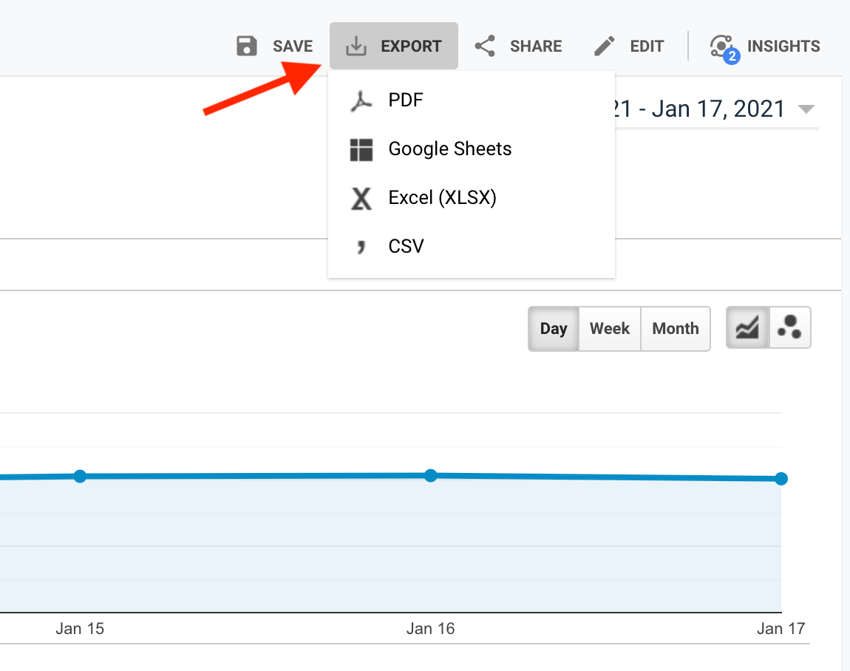Click the Google Sheets icon
This screenshot has height=671, width=850.
(x=361, y=149)
